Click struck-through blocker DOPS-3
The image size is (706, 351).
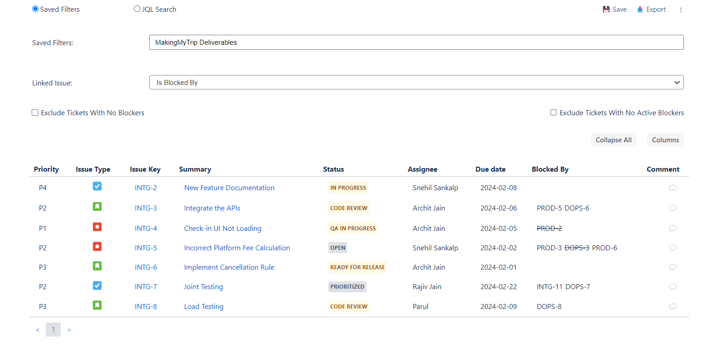[x=577, y=248]
